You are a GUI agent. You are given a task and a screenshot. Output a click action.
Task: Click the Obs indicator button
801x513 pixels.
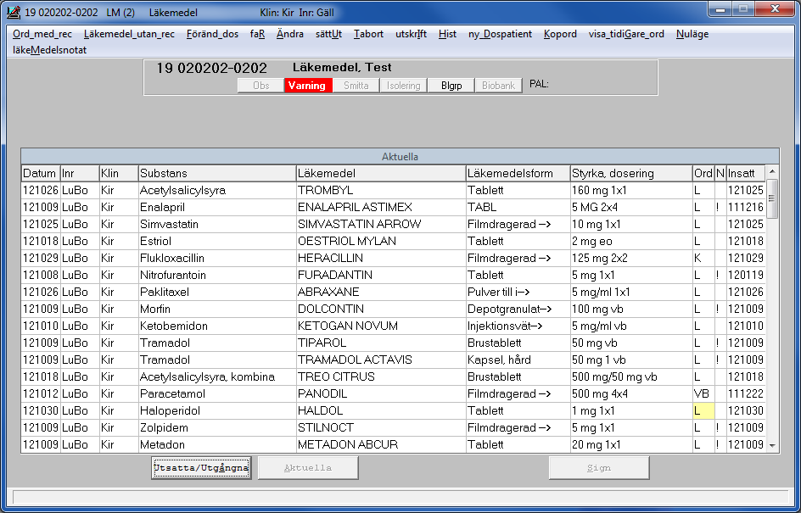point(261,86)
